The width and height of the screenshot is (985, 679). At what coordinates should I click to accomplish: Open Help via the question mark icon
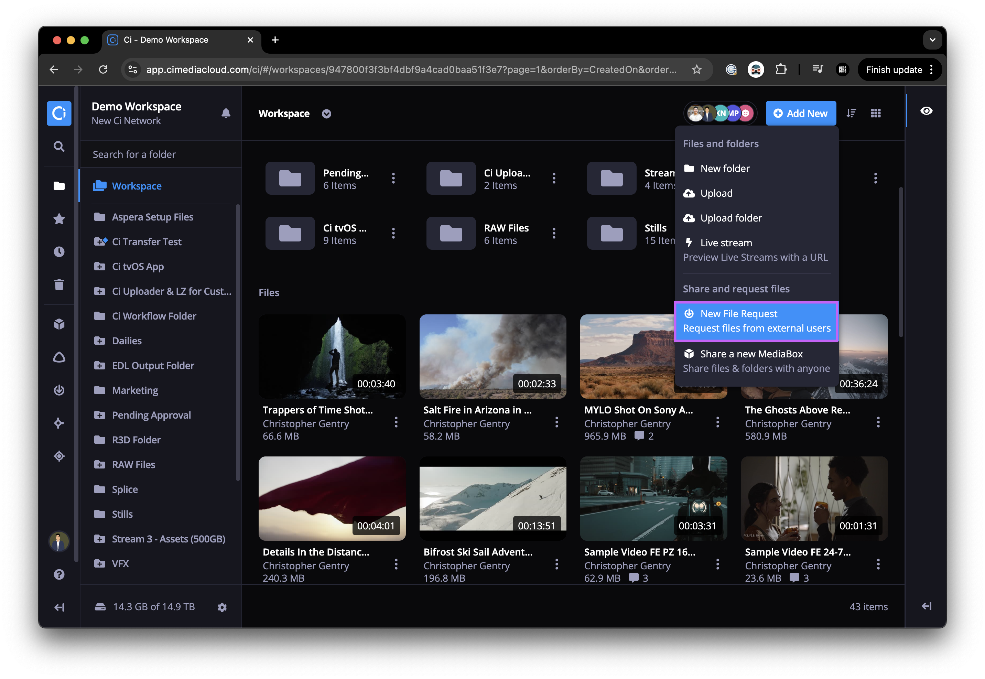[x=59, y=574]
